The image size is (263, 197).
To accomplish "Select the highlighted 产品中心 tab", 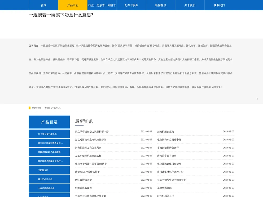I will click(x=73, y=5).
